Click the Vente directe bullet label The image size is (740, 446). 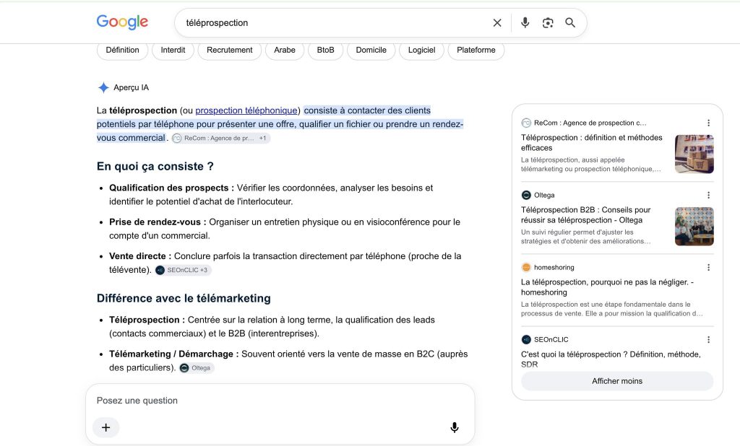140,256
